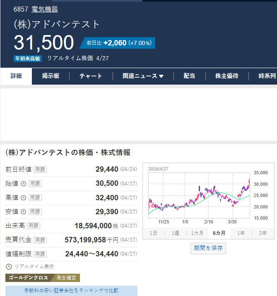This screenshot has width=277, height=296.
Task: Select the 6カ月 chart period
Action: [x=219, y=233]
